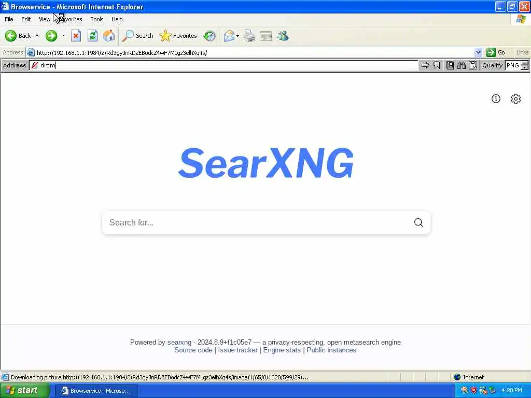Go to the Home page icon

coord(109,36)
